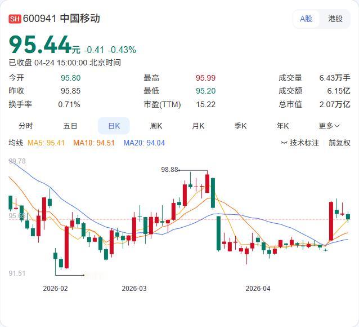Click the current price 95.44
359x327 pixels.
41,45
